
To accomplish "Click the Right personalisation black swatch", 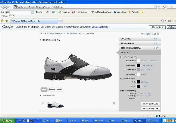I will [138, 86].
